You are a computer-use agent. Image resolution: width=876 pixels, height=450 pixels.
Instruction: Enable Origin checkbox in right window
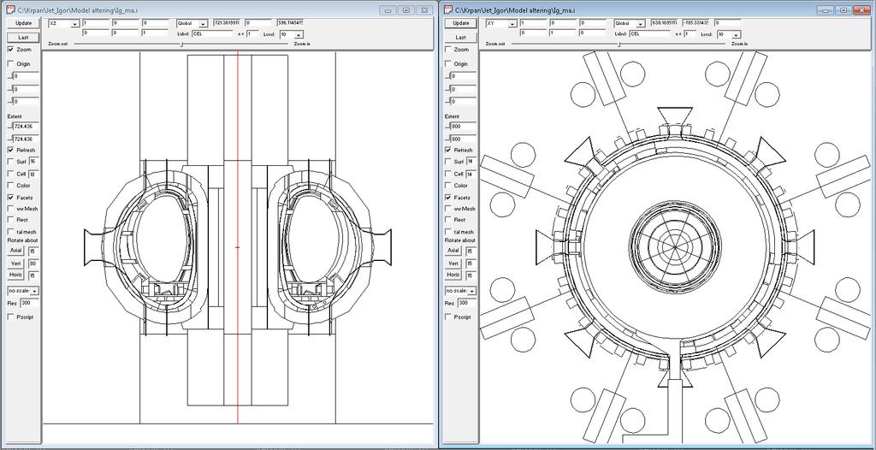(x=448, y=63)
